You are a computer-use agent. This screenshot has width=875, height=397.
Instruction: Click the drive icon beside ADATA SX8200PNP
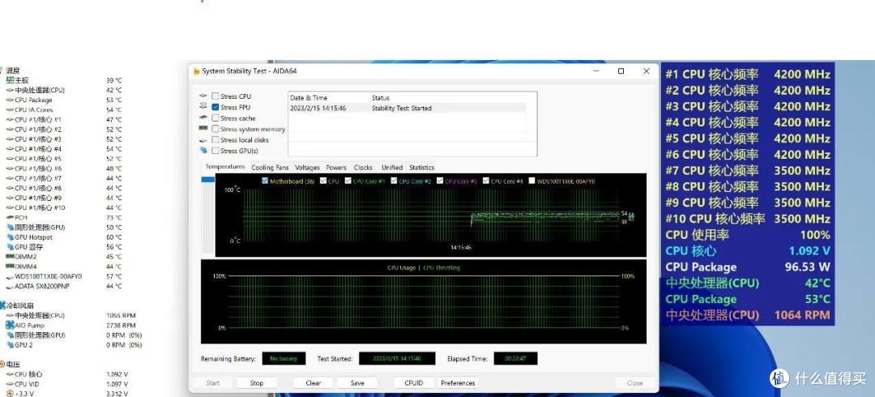click(x=10, y=286)
